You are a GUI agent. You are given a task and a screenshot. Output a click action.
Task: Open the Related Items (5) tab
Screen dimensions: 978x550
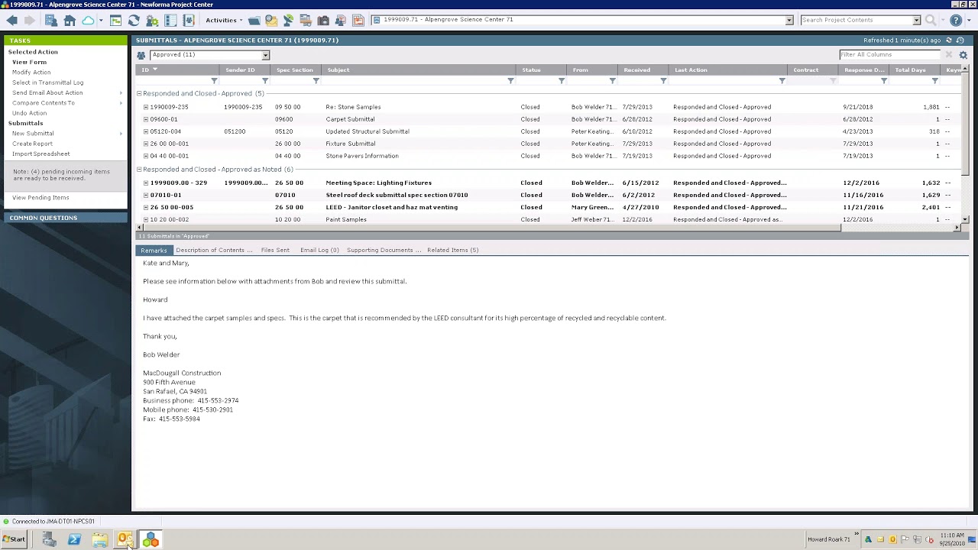pyautogui.click(x=452, y=251)
